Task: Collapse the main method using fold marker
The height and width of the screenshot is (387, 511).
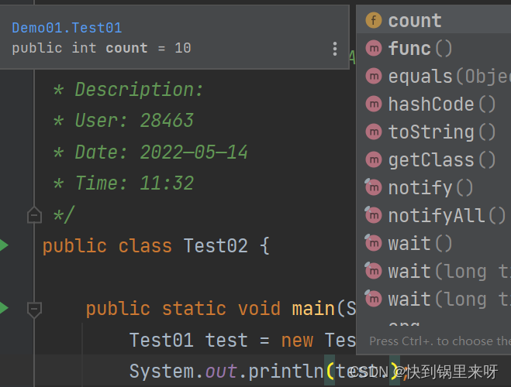Action: click(34, 309)
